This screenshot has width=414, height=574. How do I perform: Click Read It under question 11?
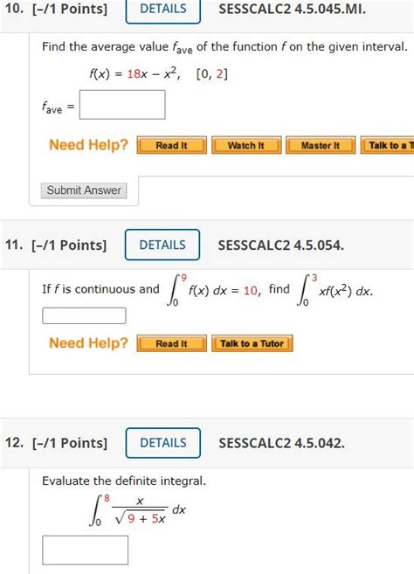pos(172,343)
